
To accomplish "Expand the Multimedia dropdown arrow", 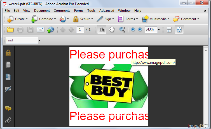I will [169, 19].
